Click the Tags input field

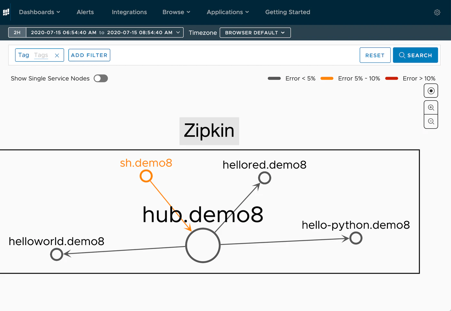(x=41, y=55)
